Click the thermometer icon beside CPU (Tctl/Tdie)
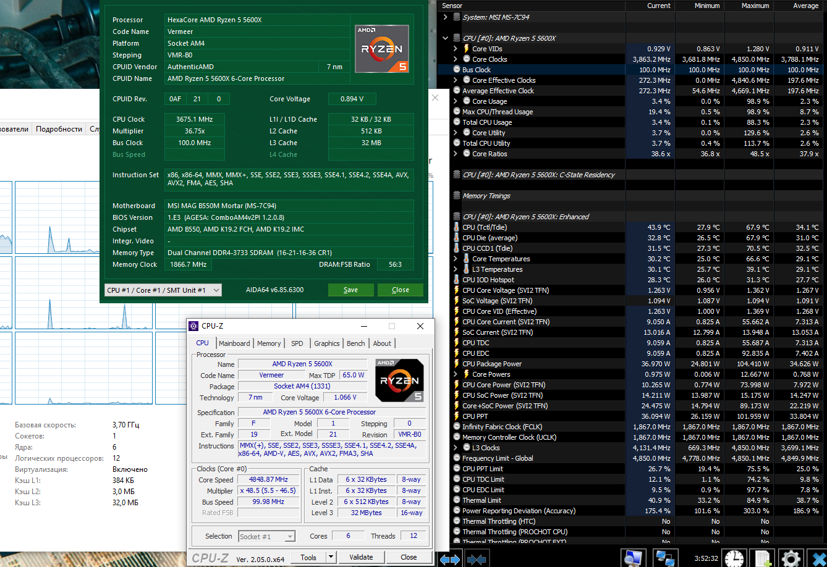Viewport: 827px width, 567px height. (x=457, y=227)
